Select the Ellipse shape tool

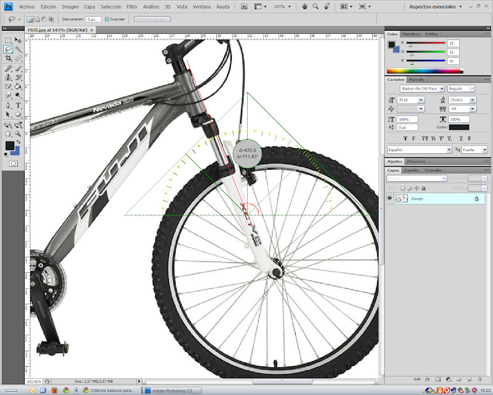coord(18,114)
